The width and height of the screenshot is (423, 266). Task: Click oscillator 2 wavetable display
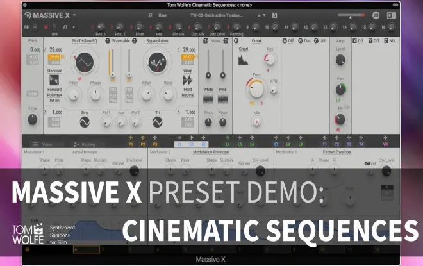(157, 62)
